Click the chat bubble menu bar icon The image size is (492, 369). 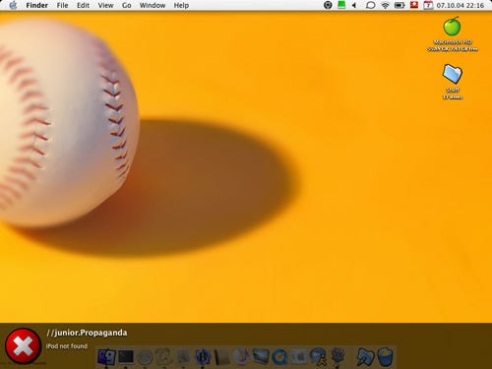click(x=370, y=5)
